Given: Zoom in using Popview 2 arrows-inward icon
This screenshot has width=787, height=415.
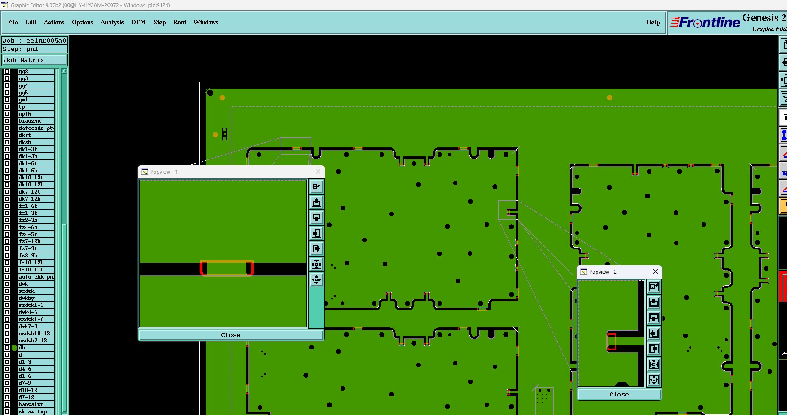Looking at the screenshot, I should (x=654, y=365).
